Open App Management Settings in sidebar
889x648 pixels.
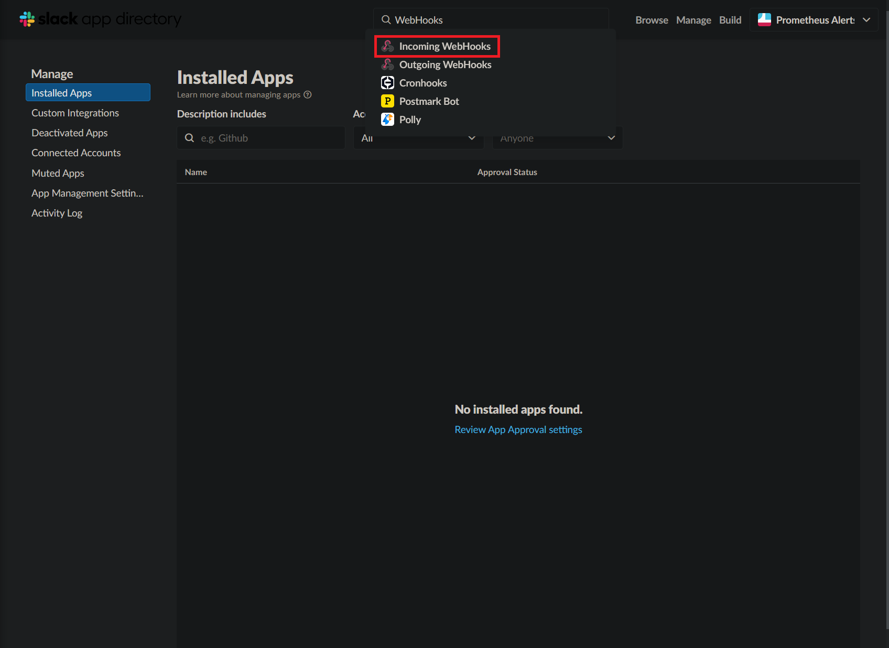pos(87,193)
